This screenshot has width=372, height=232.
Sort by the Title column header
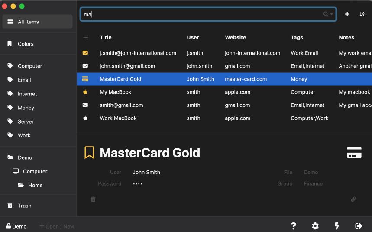coord(106,38)
